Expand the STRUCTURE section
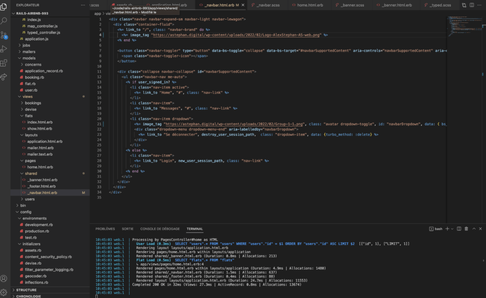486x298 pixels. (x=26, y=289)
